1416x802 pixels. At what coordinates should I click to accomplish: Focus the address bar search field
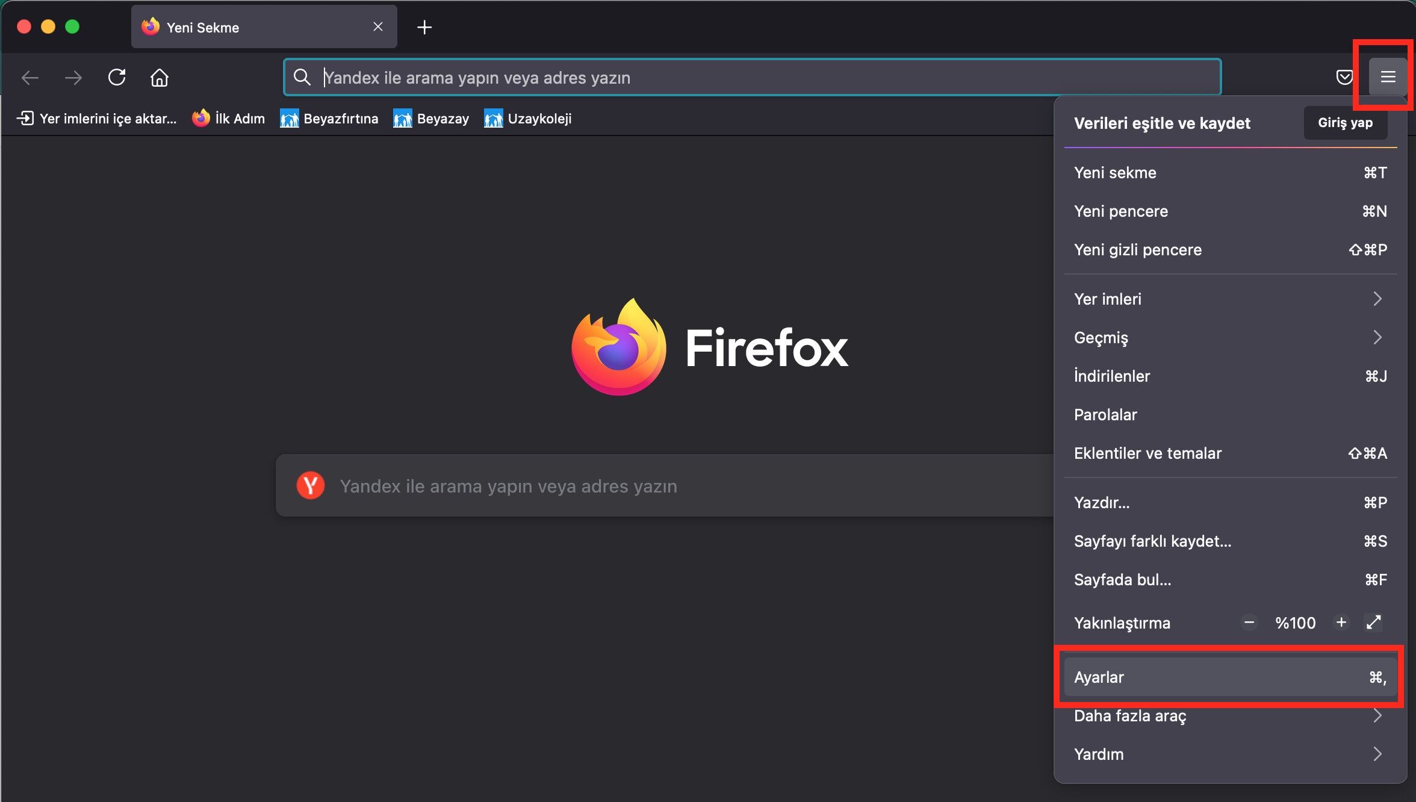(x=753, y=77)
